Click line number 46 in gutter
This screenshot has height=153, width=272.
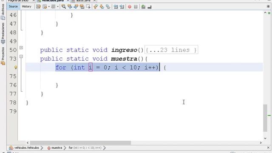(13, 15)
